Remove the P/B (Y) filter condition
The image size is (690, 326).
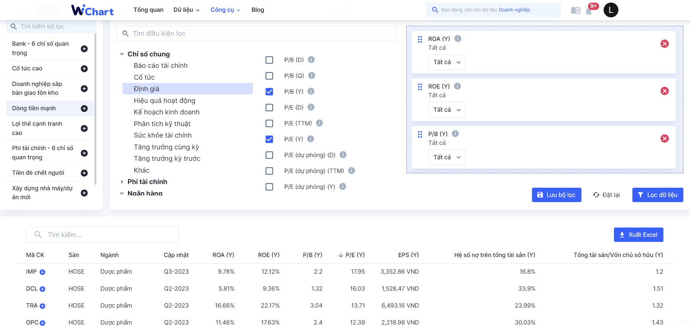tap(665, 138)
